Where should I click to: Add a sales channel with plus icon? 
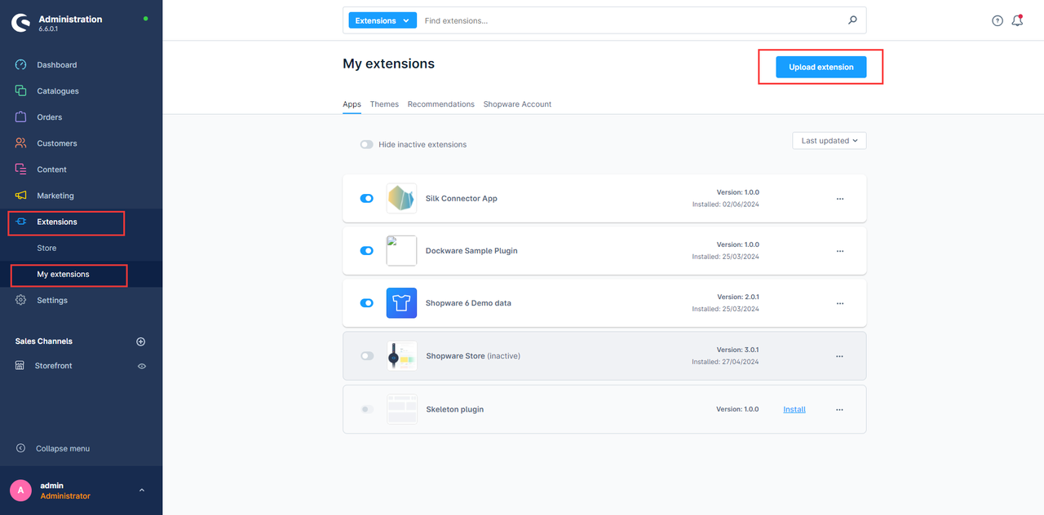(x=140, y=341)
